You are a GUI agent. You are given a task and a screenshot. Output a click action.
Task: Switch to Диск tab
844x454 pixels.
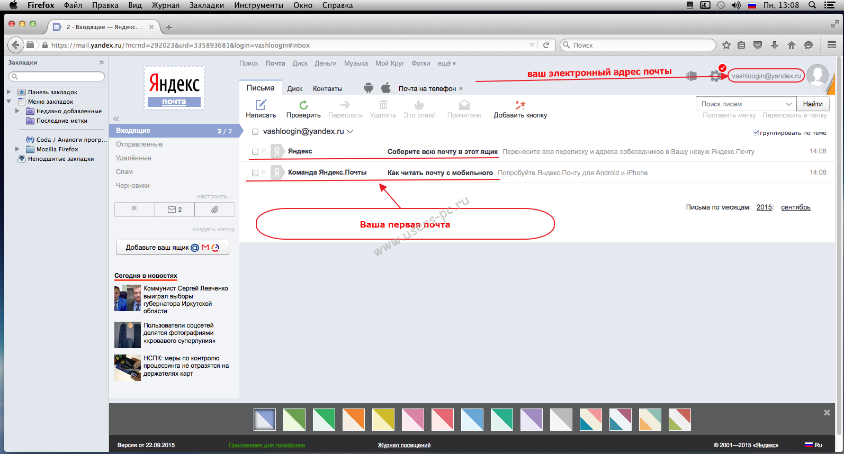[295, 88]
